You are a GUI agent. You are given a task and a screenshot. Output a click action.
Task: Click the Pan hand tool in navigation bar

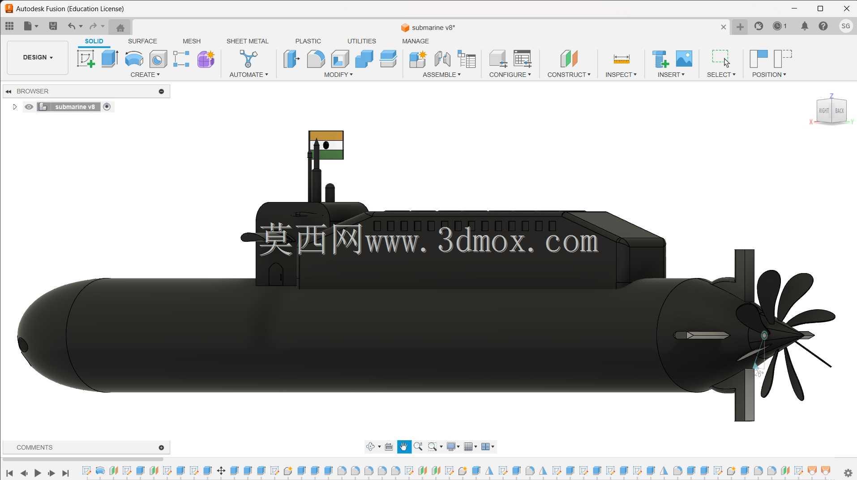coord(404,446)
